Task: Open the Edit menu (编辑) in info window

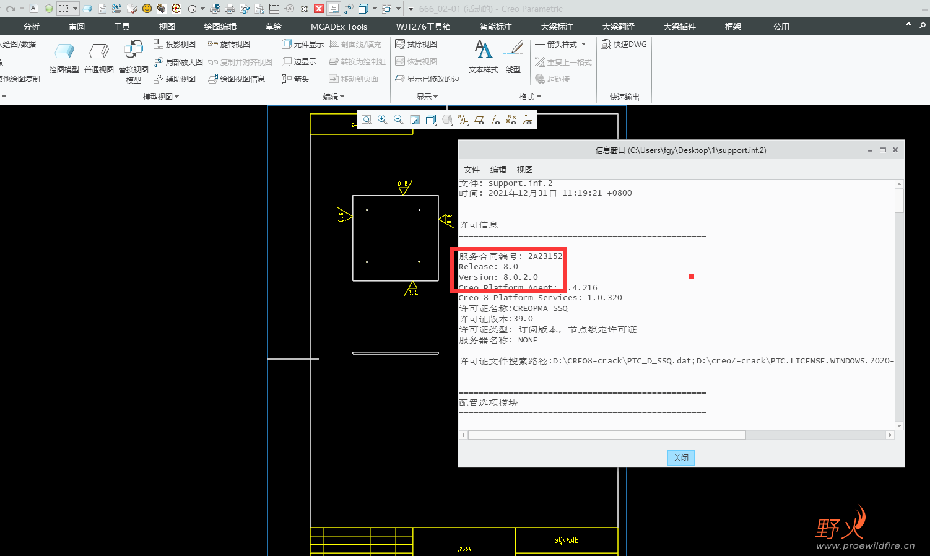Action: tap(498, 170)
